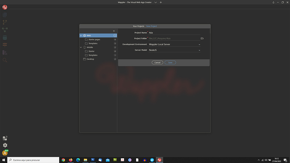Screen dimensions: 290x163
Task: Switch to New Project tab
Action: point(151,26)
